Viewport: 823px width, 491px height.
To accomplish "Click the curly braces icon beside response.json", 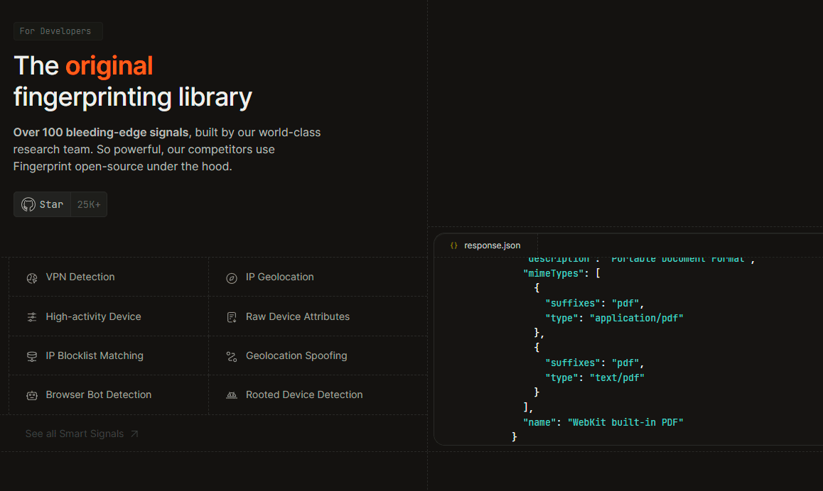I will coord(454,245).
